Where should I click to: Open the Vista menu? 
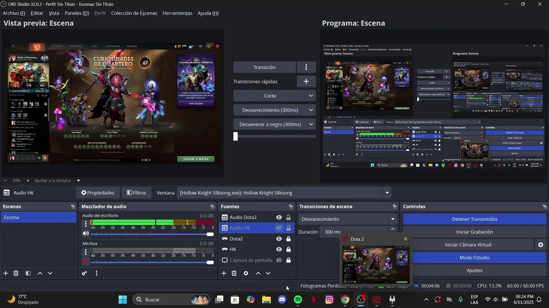click(x=54, y=13)
